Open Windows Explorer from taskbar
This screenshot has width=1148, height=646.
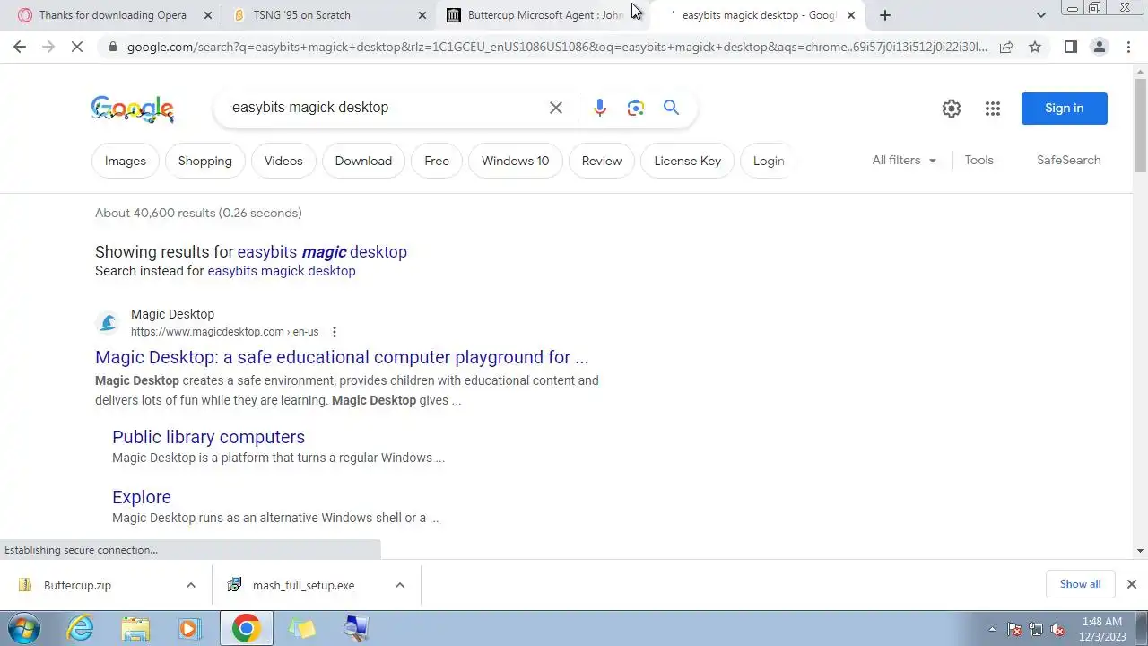pyautogui.click(x=135, y=628)
